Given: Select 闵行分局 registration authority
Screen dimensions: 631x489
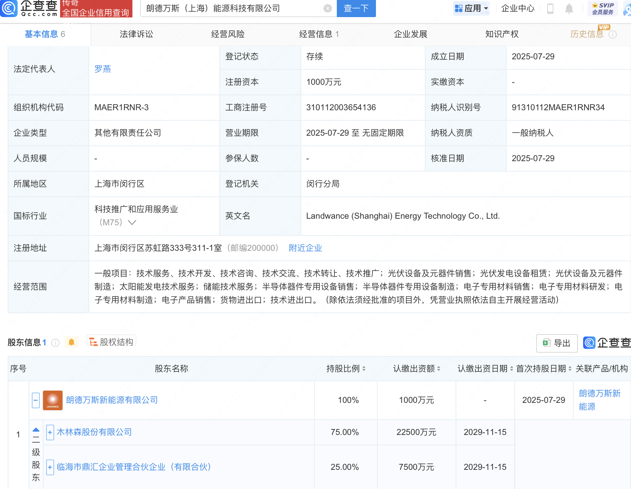Looking at the screenshot, I should [x=323, y=184].
